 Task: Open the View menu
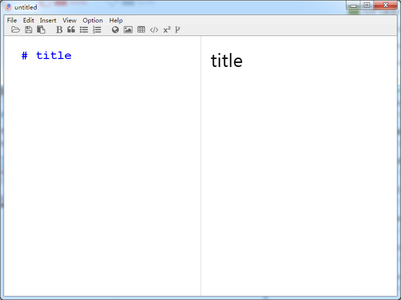[69, 20]
